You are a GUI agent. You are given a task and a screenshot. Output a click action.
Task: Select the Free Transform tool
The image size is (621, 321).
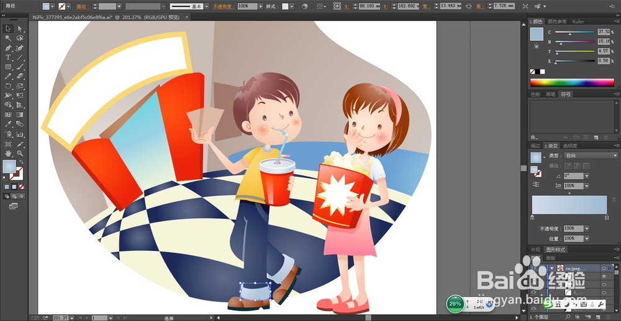(x=20, y=95)
